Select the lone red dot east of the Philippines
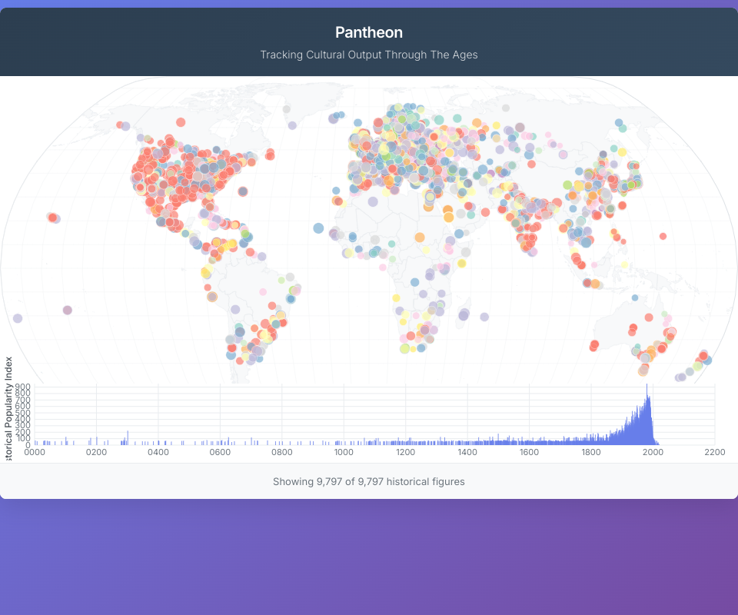 coord(663,236)
